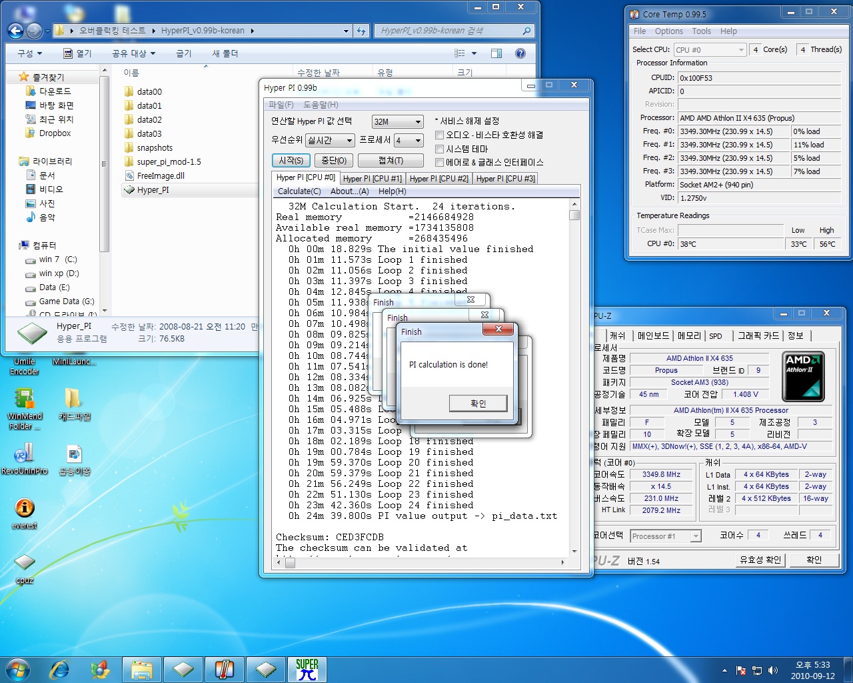Switch to Hyper PI [CPU #2] tab
The height and width of the screenshot is (683, 853).
tap(438, 178)
